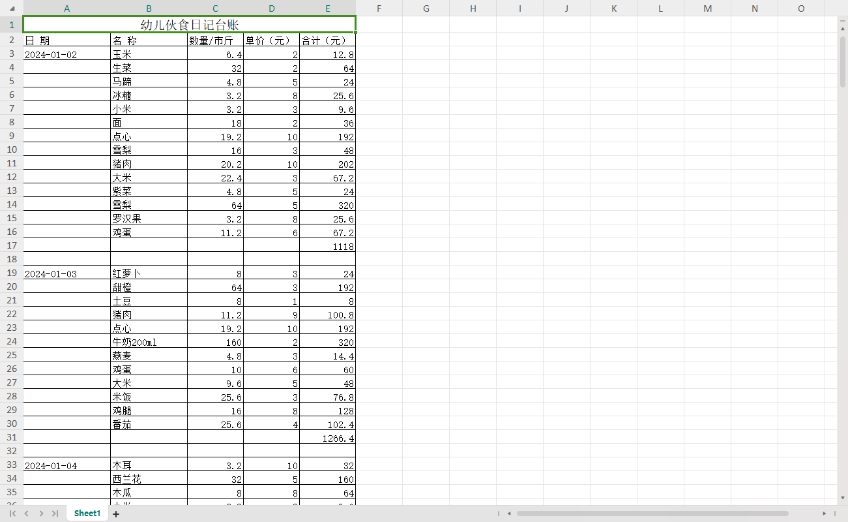Select the title cell 幼儿伙食日记台账

190,25
